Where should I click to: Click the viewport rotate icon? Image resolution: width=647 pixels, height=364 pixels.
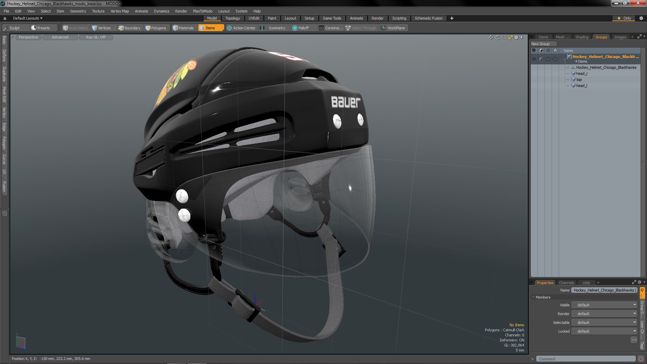point(497,37)
